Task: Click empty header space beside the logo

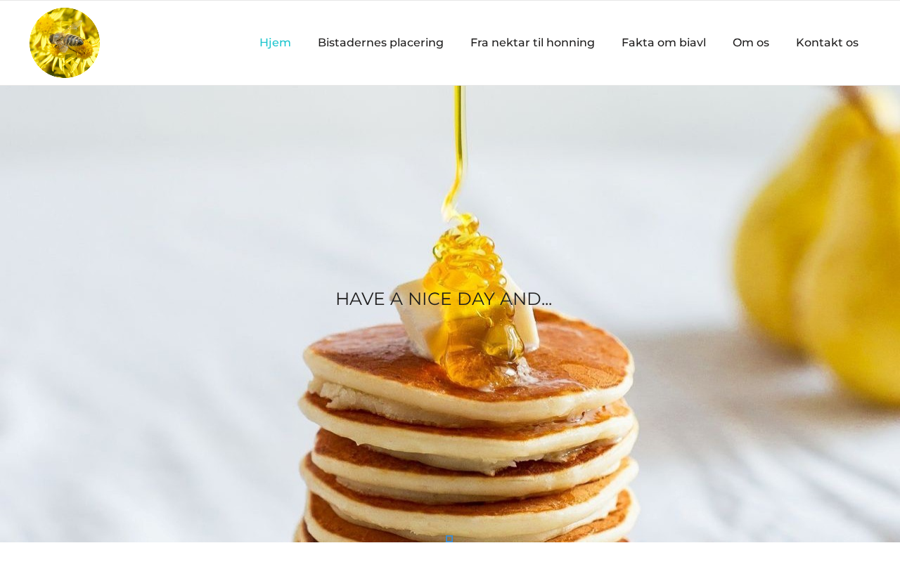Action: 176,43
